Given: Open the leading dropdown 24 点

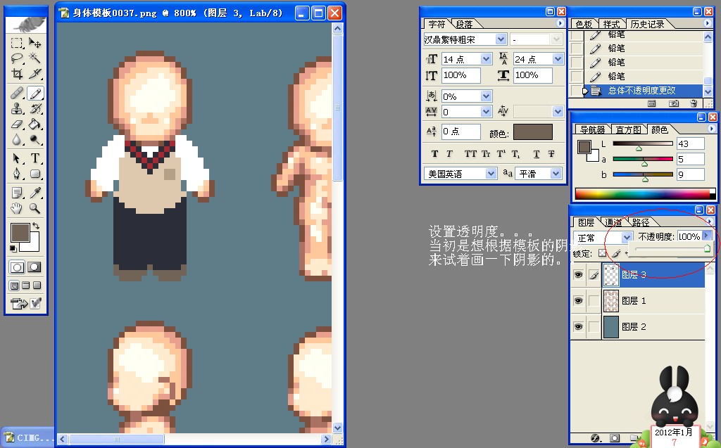Looking at the screenshot, I should tap(558, 59).
